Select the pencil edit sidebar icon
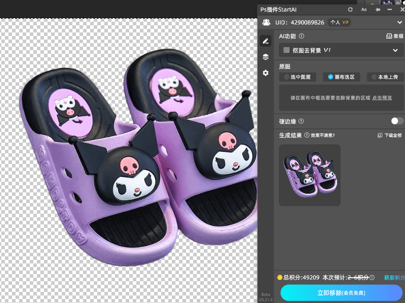This screenshot has width=405, height=303. click(x=266, y=41)
